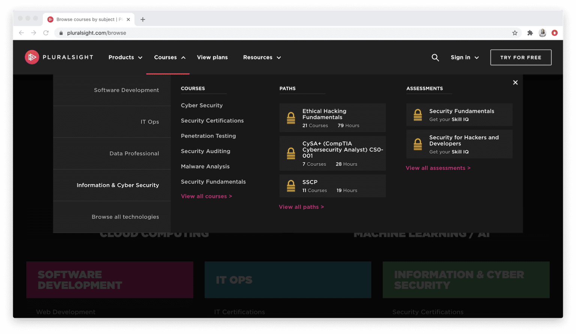Click the lock icon beside SSCP path
576x334 pixels.
[291, 186]
